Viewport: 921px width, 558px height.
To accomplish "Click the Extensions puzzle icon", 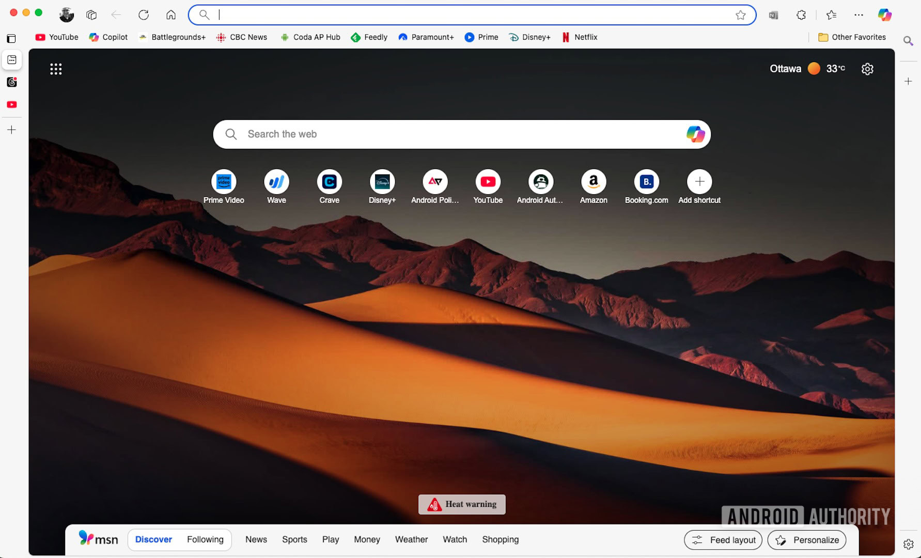I will pyautogui.click(x=801, y=15).
